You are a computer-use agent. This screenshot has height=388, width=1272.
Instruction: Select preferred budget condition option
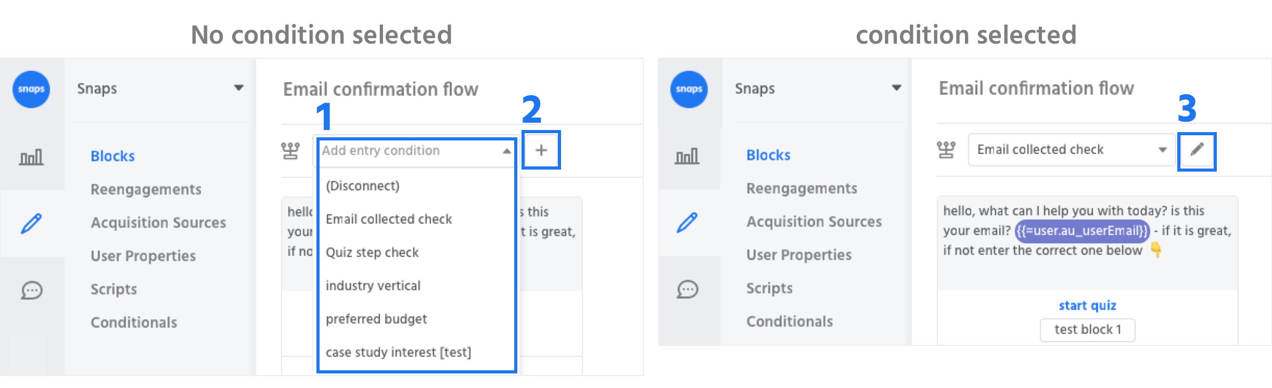[x=376, y=319]
